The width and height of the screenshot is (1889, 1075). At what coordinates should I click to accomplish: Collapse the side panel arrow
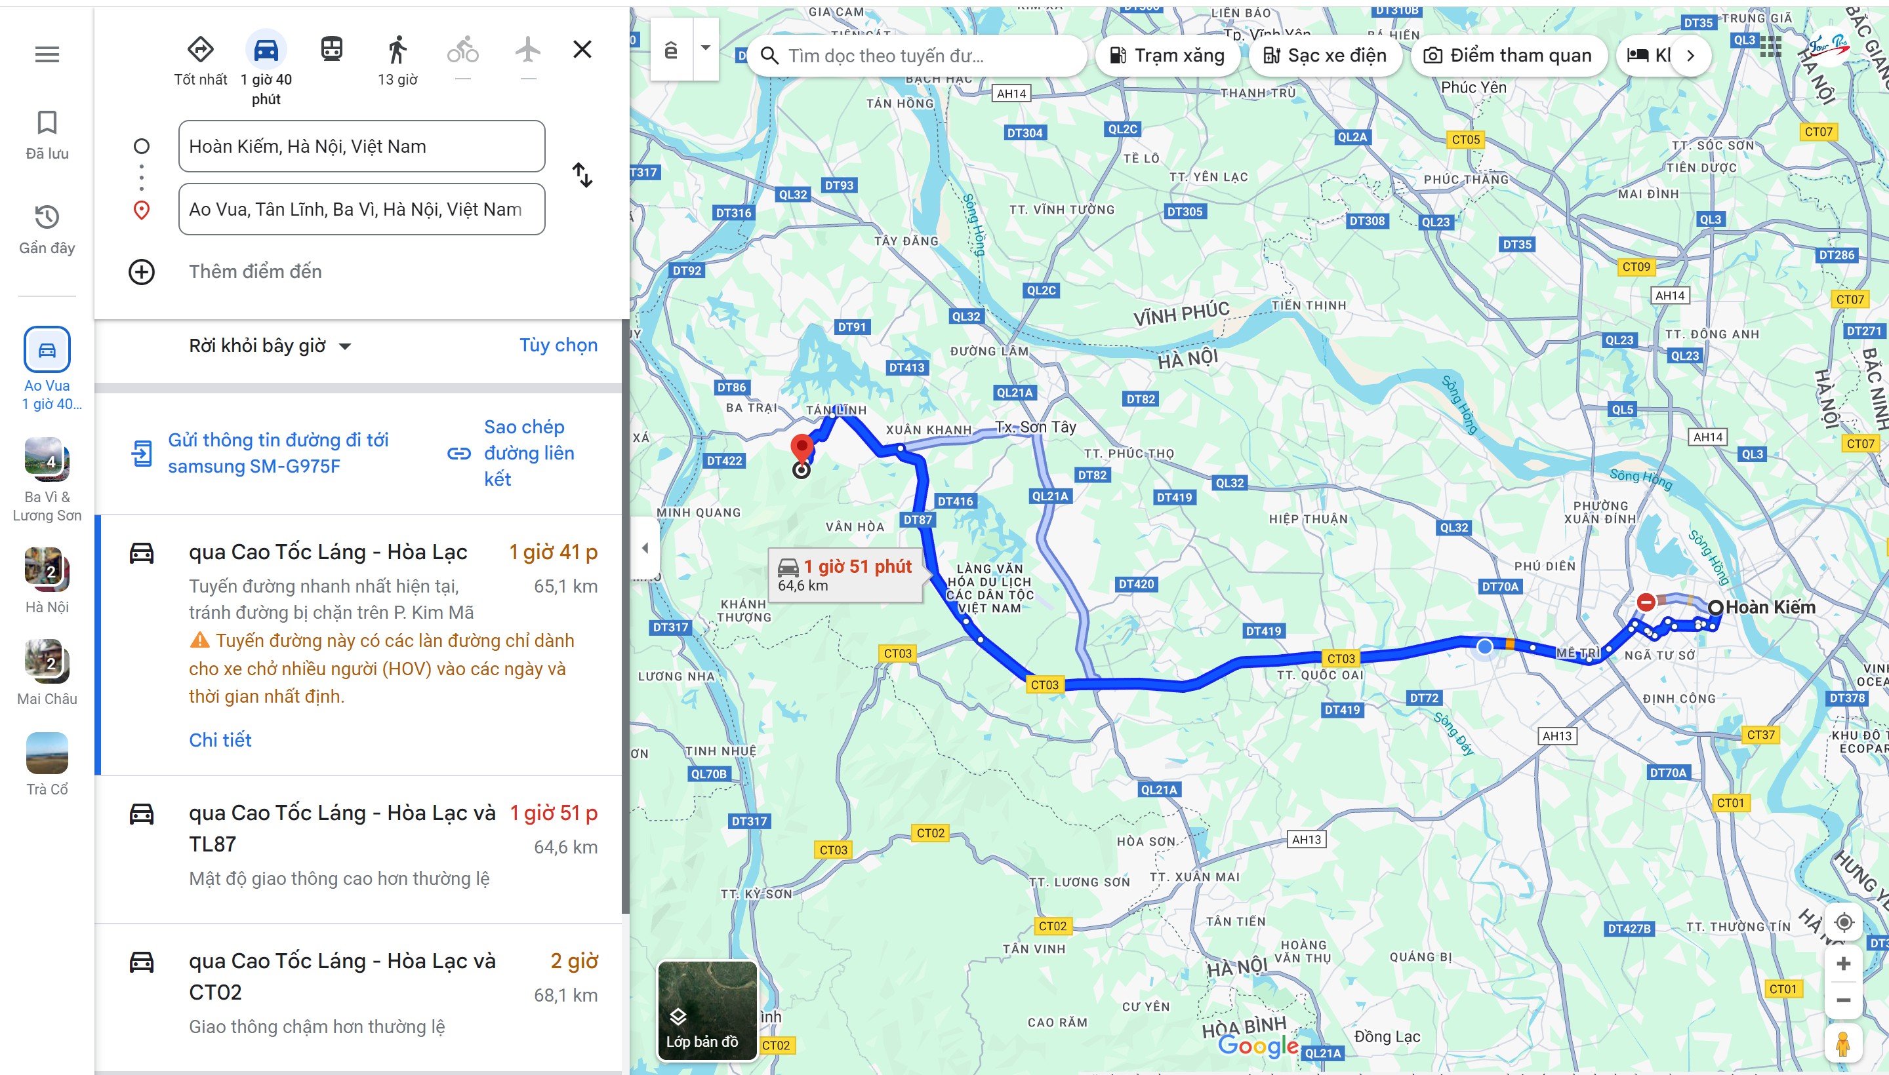645,548
